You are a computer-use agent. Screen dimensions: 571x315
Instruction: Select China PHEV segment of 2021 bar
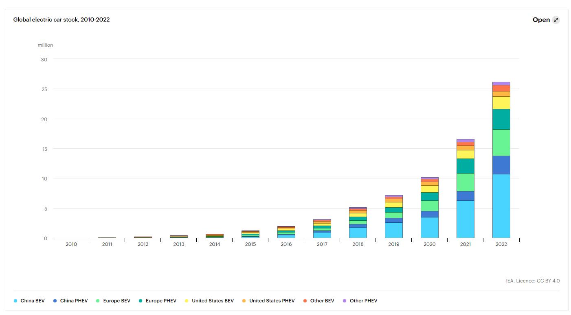click(x=466, y=196)
